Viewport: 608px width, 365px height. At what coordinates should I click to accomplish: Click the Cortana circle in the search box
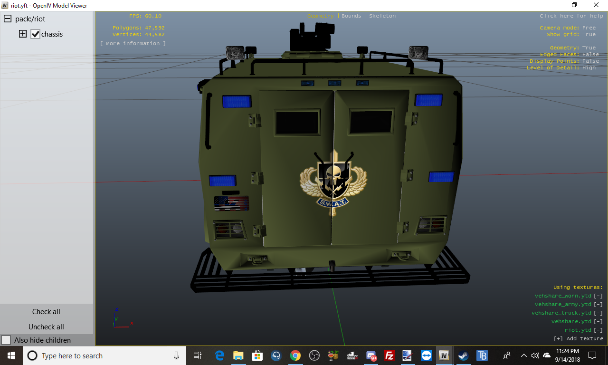tap(32, 355)
